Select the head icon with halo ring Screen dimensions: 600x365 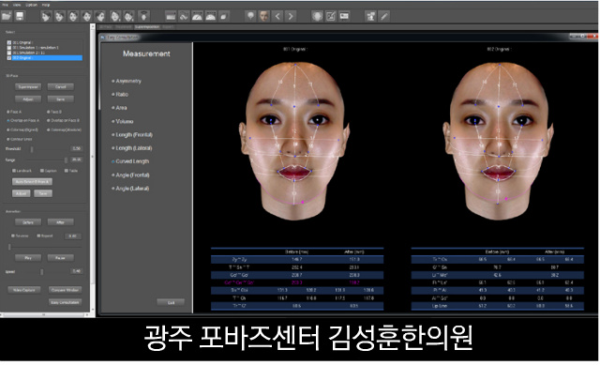coord(143,16)
